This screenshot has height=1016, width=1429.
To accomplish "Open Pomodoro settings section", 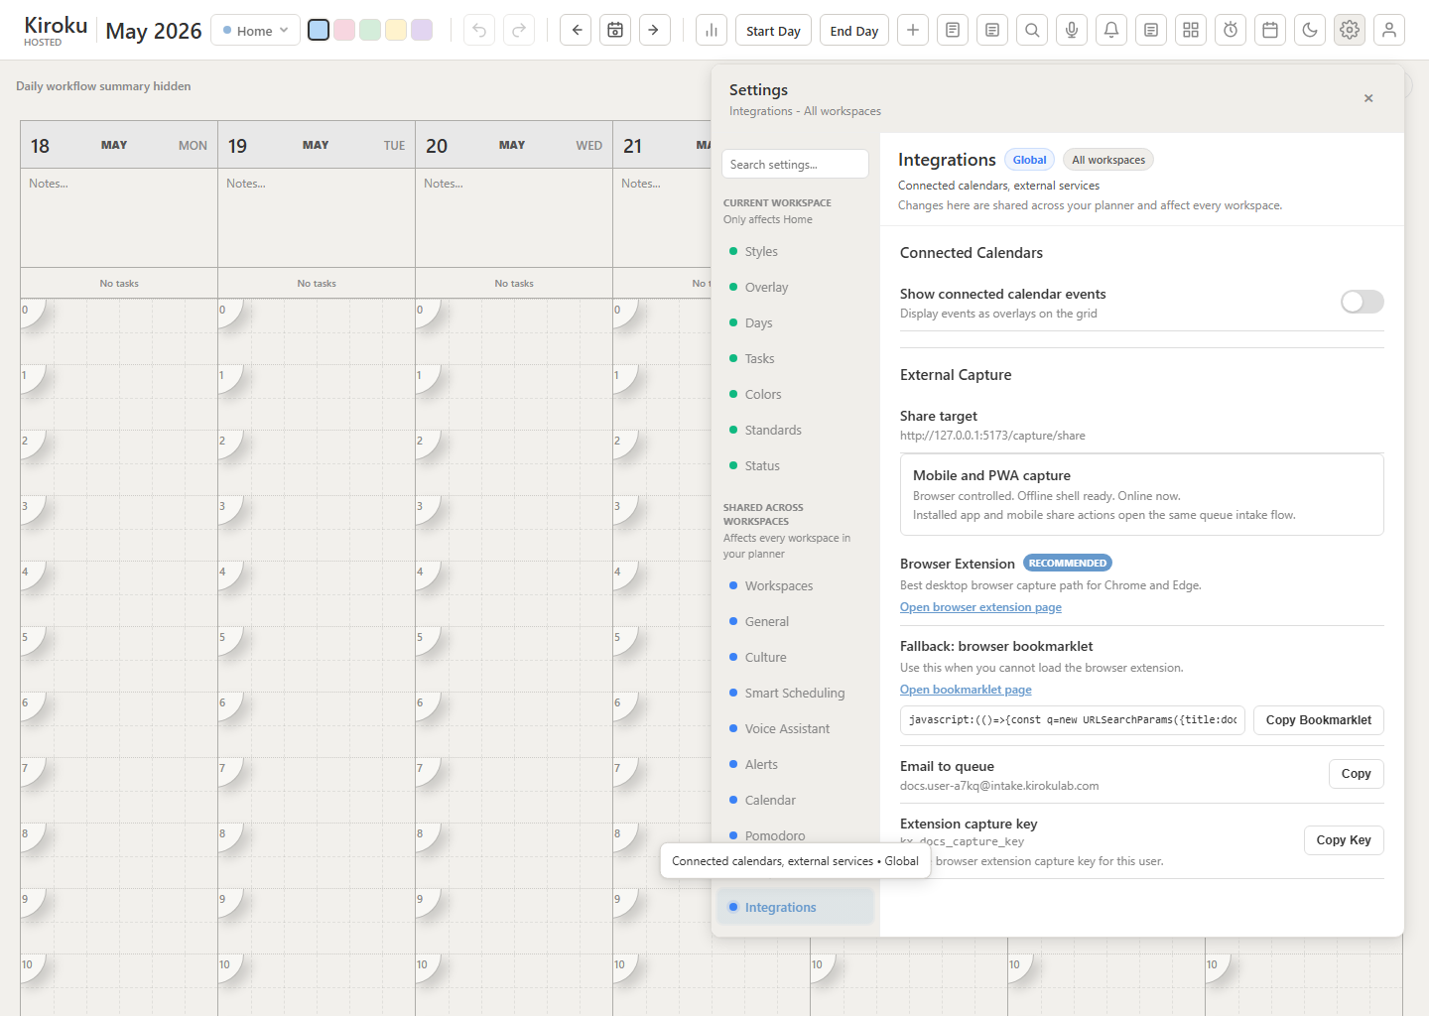I will [x=796, y=835].
